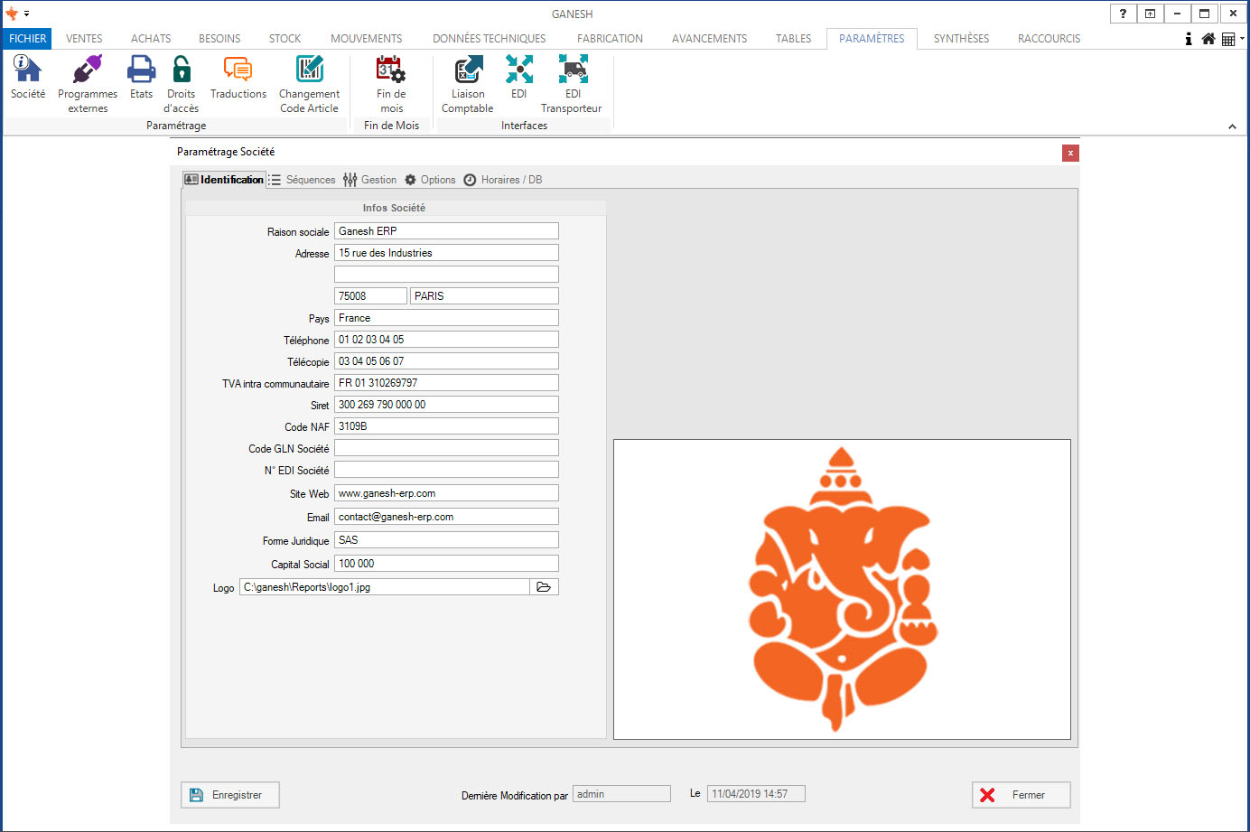Viewport: 1250px width, 832px height.
Task: Open the Société settings icon
Action: pyautogui.click(x=27, y=70)
